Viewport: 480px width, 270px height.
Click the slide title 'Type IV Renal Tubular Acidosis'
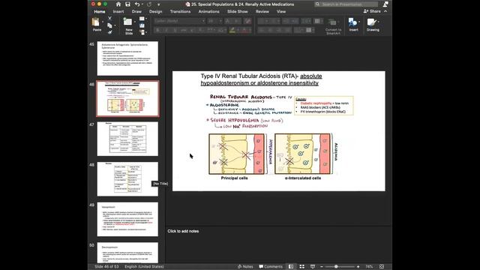pos(262,79)
